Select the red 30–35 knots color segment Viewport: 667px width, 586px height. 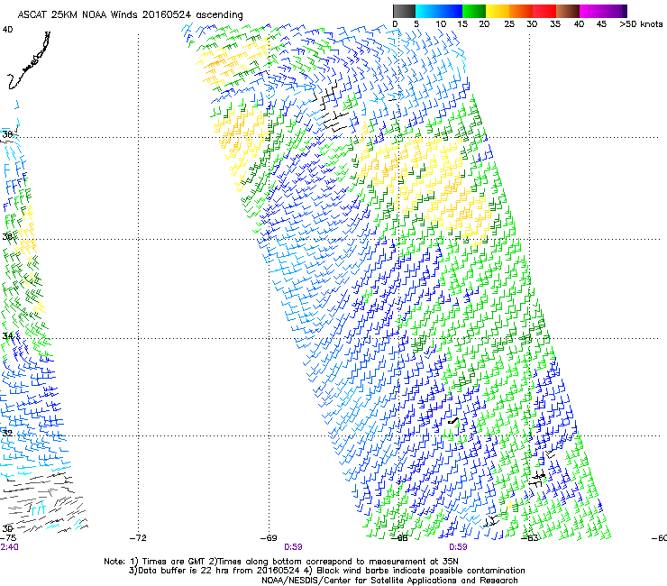point(544,11)
